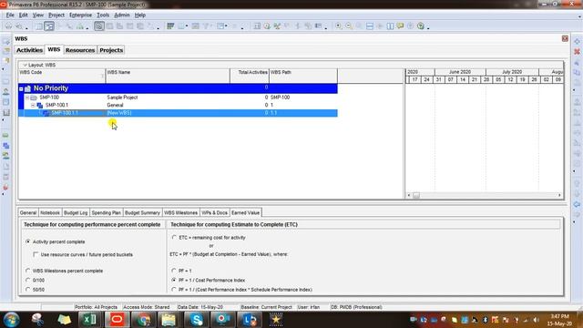Viewport: 583px width, 328px height.
Task: Open dropdown arrow beside the Print Preview icon
Action: point(26,28)
